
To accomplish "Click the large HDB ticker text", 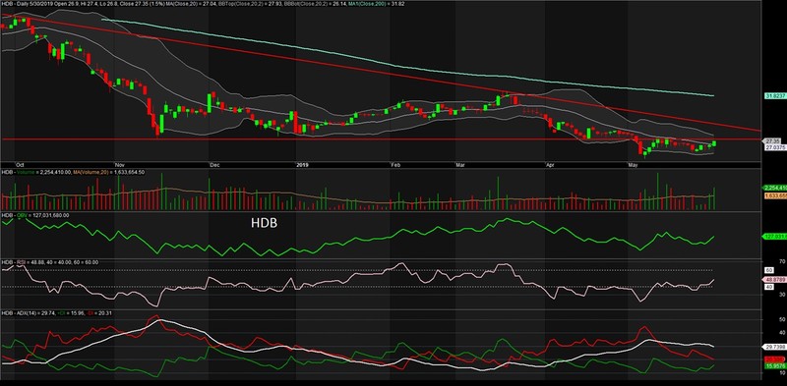I will pos(264,224).
